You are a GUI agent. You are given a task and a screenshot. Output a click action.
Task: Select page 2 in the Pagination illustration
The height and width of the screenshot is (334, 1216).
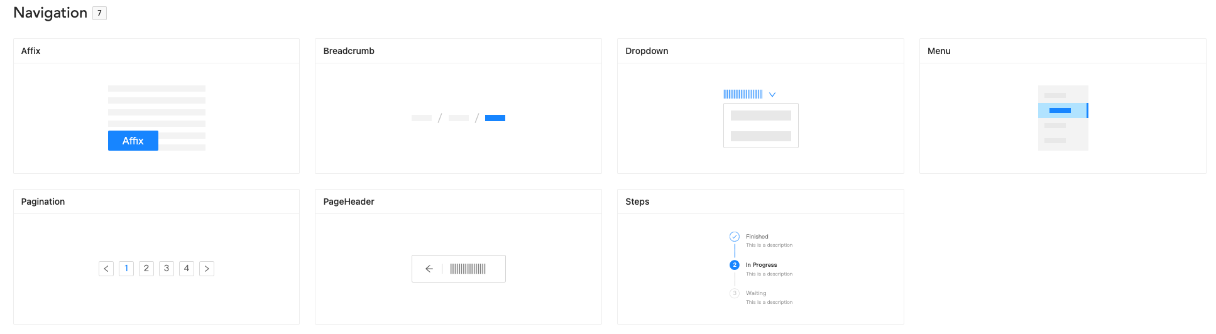(x=146, y=269)
